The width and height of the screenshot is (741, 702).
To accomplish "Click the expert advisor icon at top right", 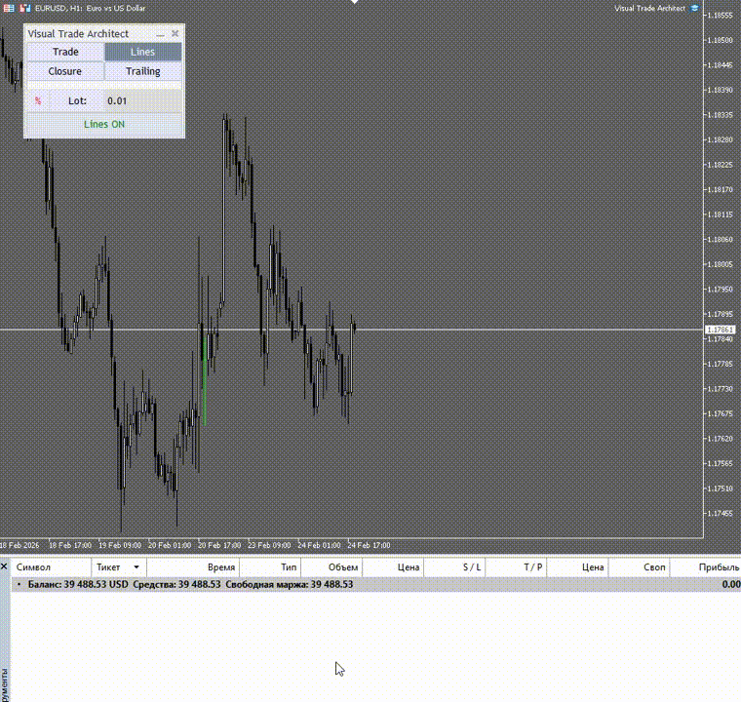I will click(x=694, y=8).
